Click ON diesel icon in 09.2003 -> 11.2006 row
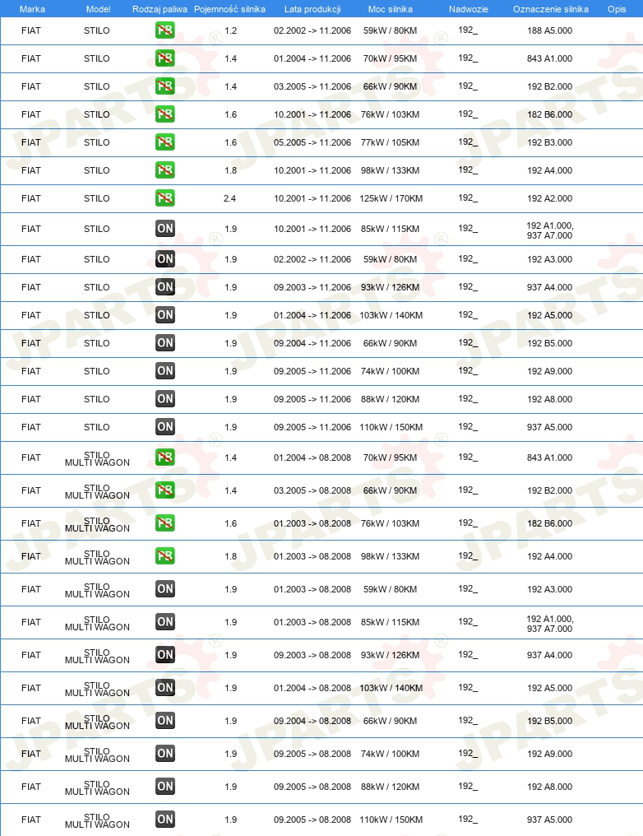 [x=165, y=287]
